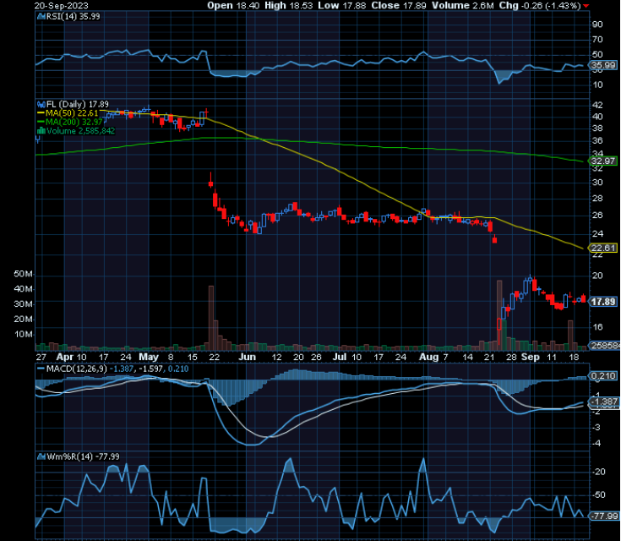Image resolution: width=621 pixels, height=541 pixels.
Task: Click the tall May 22 volume bar
Action: [211, 318]
